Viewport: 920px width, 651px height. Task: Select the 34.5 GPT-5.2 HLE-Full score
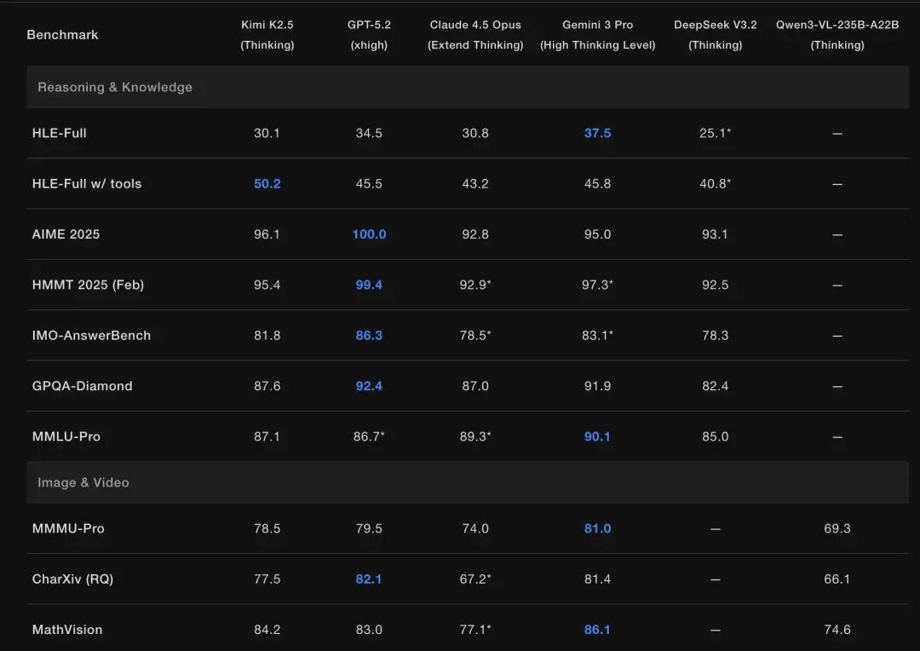coord(369,133)
